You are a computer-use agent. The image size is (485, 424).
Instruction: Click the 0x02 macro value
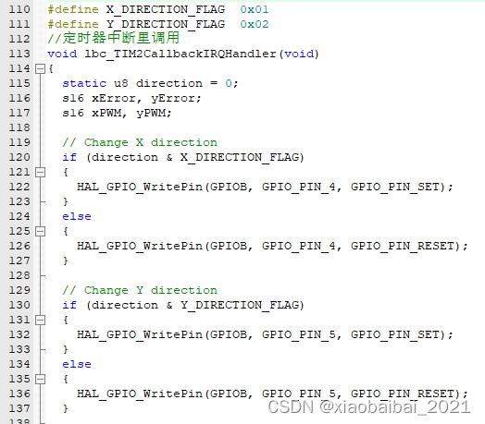click(x=255, y=24)
